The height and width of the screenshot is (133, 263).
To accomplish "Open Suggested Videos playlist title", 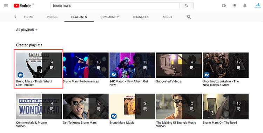I will (169, 81).
